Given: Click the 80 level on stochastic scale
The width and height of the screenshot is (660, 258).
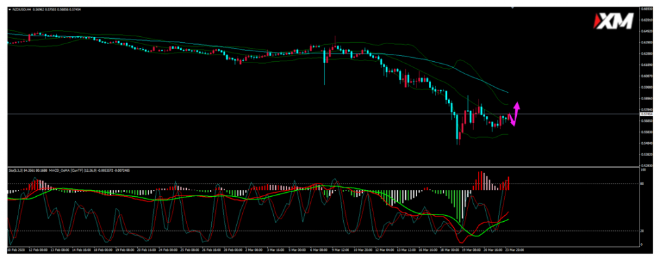Looking at the screenshot, I should [642, 184].
